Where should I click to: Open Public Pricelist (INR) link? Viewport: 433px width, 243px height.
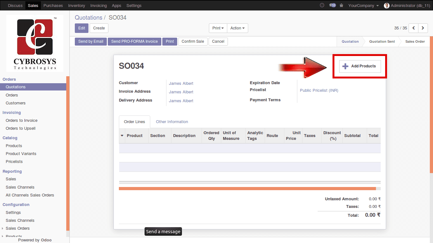319,90
